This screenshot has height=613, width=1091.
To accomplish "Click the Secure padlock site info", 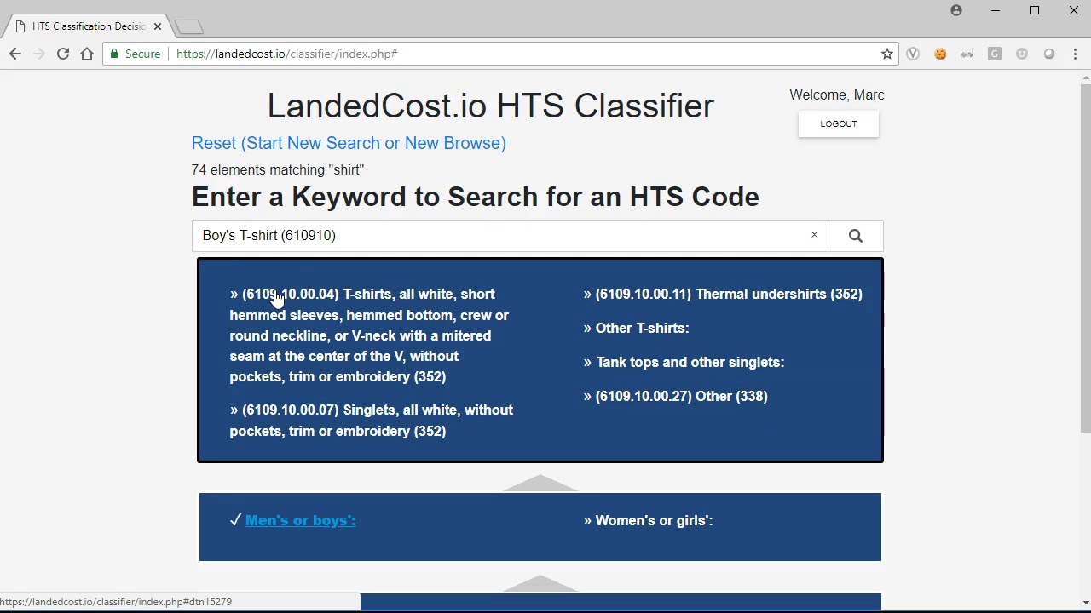I will [x=135, y=54].
